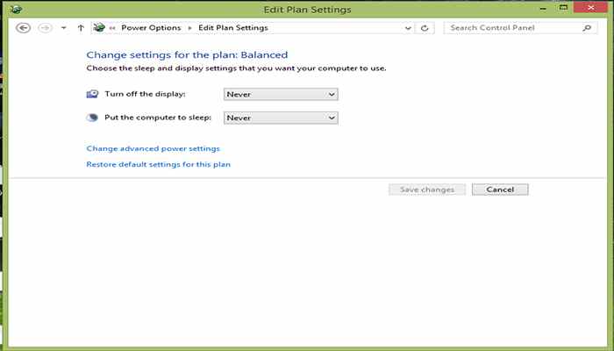Go up one level with Up arrow
Screen dimensions: 614x351
click(81, 28)
